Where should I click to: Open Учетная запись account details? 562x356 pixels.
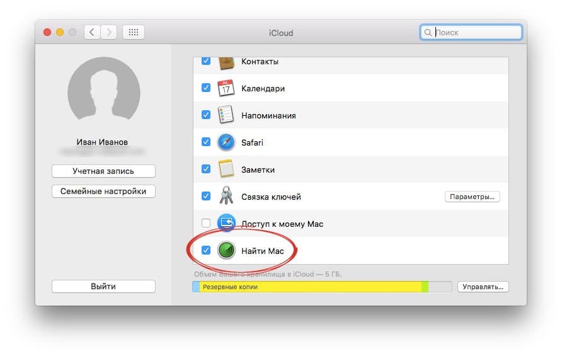(103, 171)
